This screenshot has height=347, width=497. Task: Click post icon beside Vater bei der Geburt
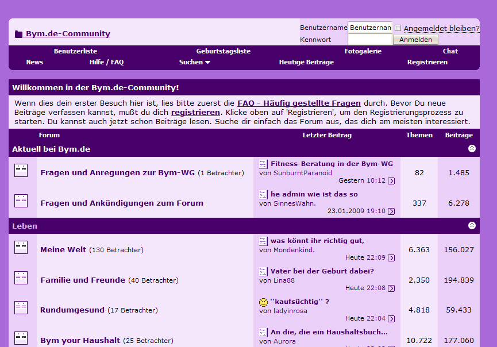pyautogui.click(x=263, y=271)
